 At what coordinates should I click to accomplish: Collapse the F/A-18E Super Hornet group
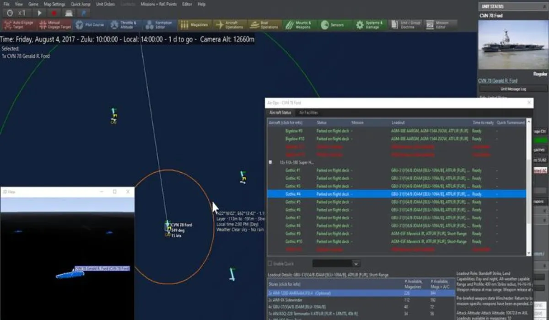(270, 162)
